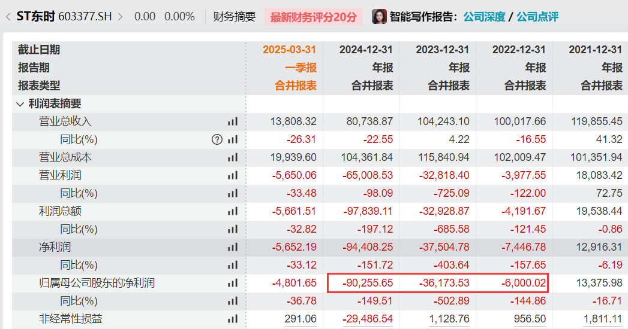View chart for 归属母公司股东的净利润
Viewport: 628px width, 329px height.
click(232, 283)
